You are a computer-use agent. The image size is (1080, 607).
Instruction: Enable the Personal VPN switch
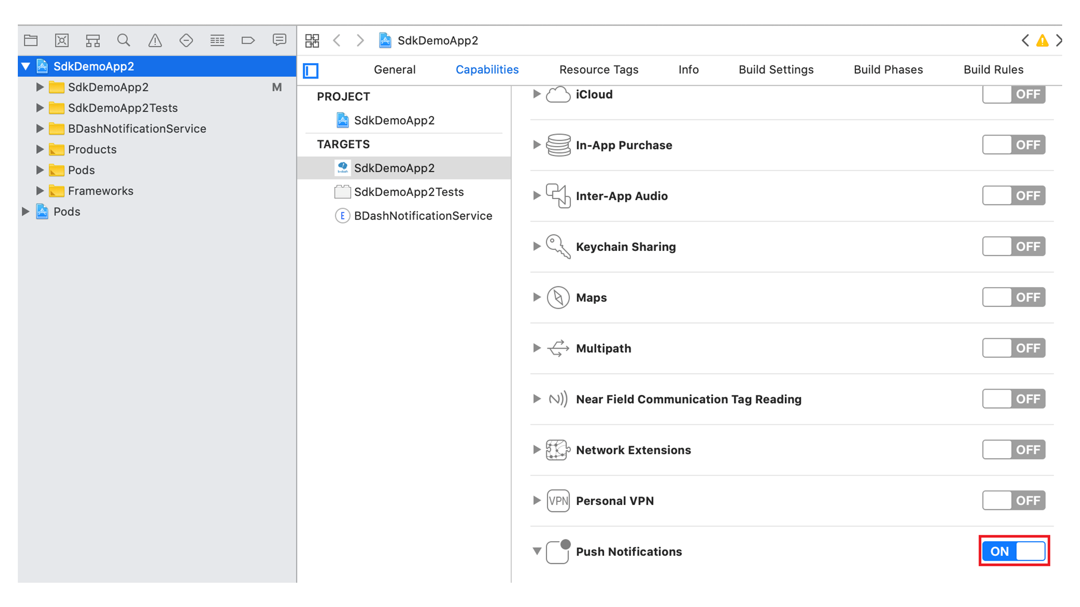click(1014, 501)
